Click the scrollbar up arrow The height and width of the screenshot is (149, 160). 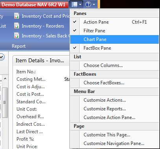point(5,78)
